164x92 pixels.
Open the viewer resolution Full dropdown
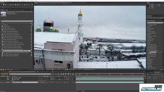point(61,69)
